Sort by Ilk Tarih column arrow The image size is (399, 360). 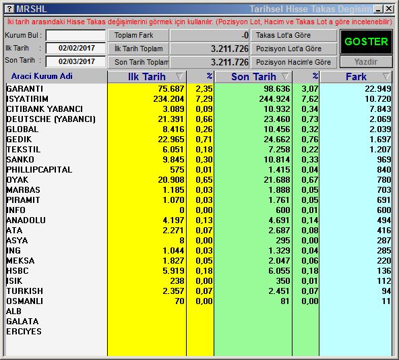point(179,76)
